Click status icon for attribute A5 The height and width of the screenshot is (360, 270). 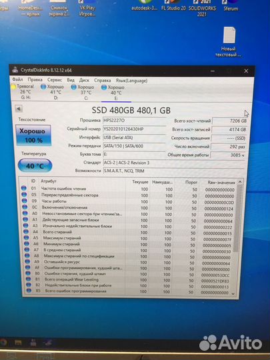(27, 237)
